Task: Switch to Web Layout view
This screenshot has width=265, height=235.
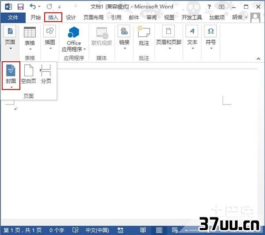Action: 175,230
